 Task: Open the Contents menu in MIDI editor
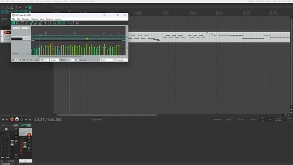point(49,19)
